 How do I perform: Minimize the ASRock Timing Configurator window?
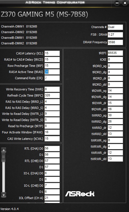tap(117, 3)
